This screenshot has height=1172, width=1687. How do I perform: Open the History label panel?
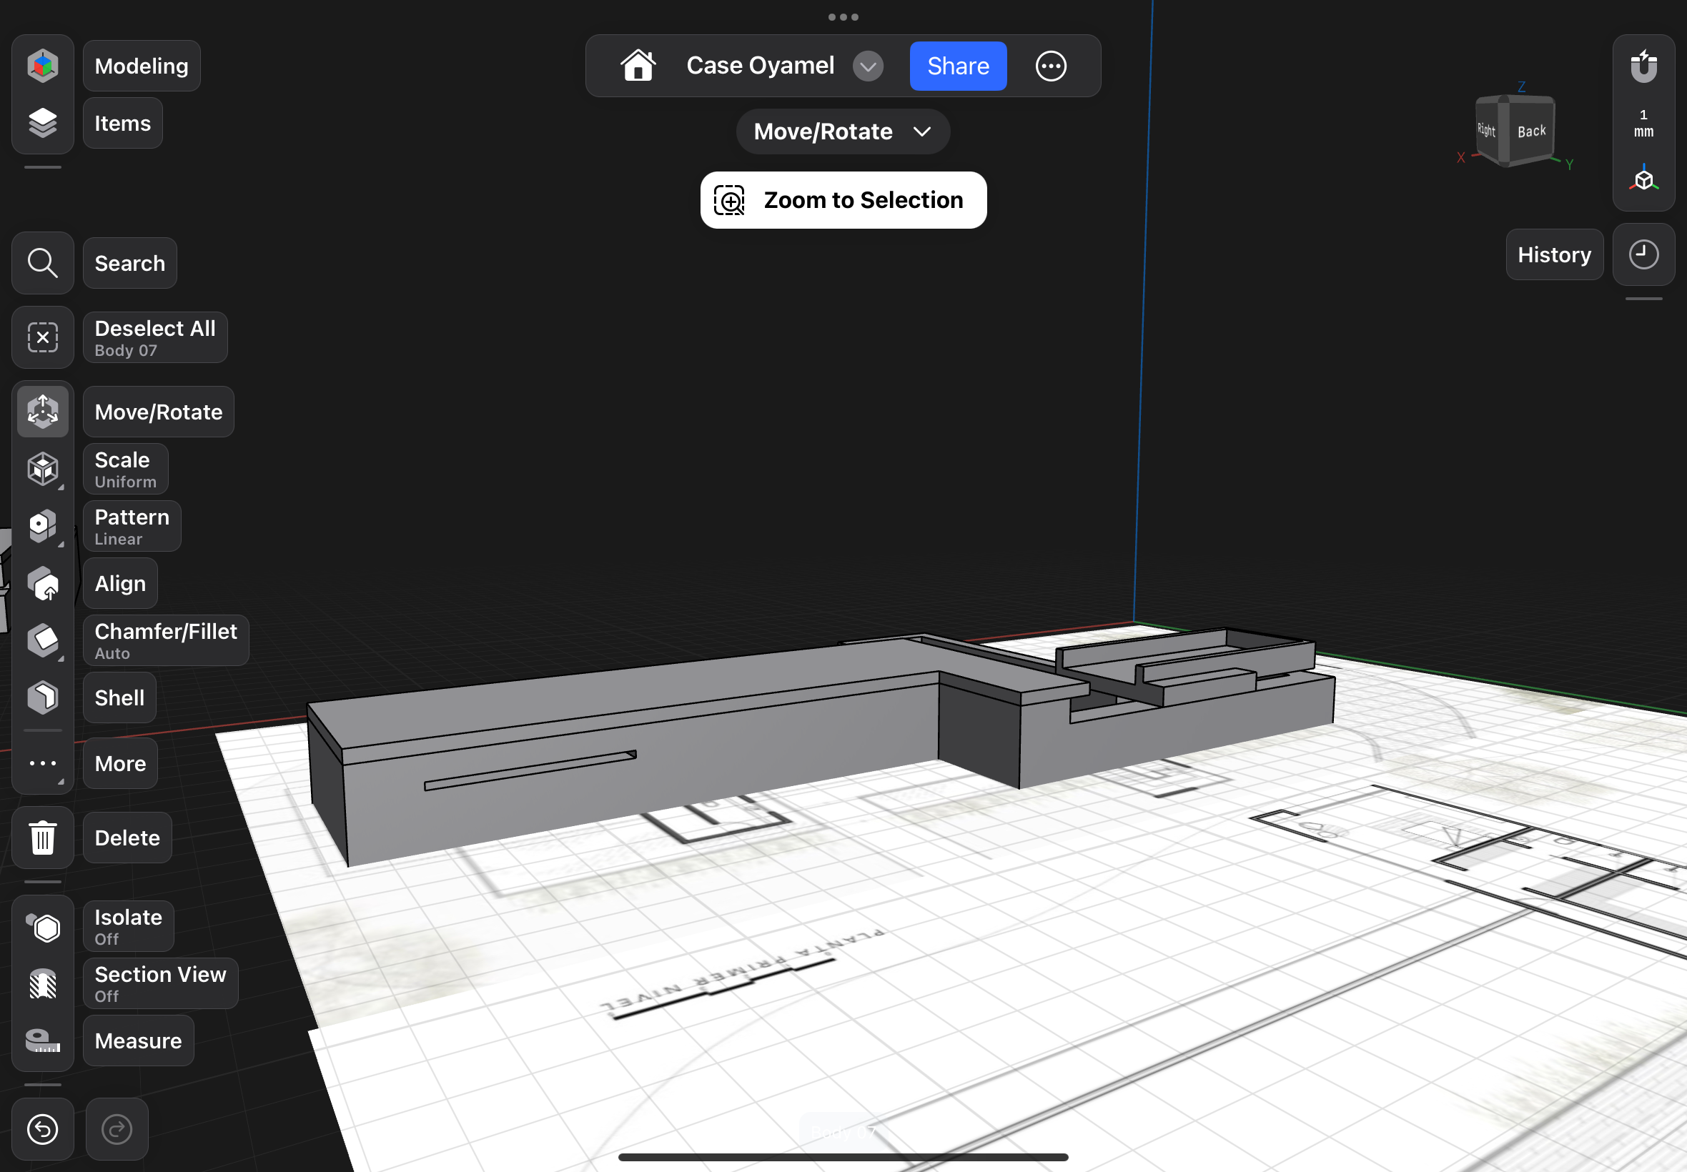(1554, 254)
